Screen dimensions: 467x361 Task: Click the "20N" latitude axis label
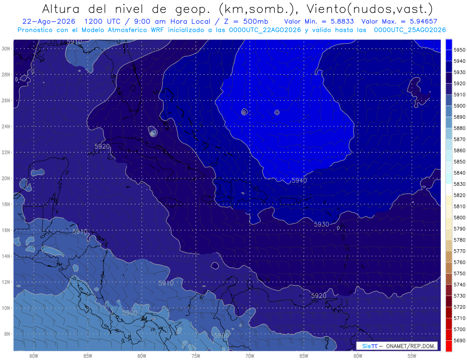tap(6, 178)
